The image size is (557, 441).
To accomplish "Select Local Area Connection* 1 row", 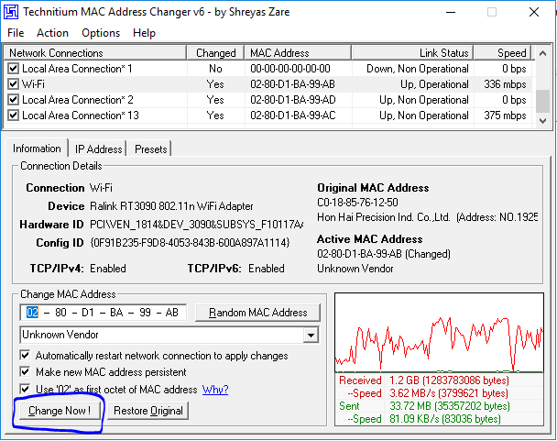I will pos(268,68).
